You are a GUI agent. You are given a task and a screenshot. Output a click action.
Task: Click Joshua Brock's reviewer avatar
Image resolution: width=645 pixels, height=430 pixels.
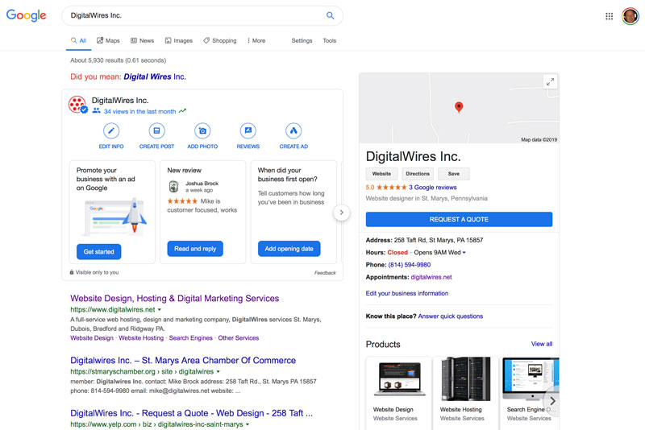(x=174, y=187)
